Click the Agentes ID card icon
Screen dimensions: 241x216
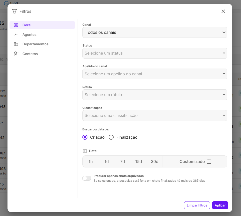[16, 35]
